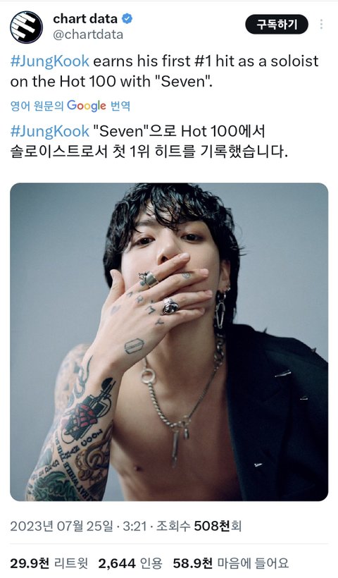This screenshot has height=578, width=338.
Task: Show the 2,644 인용 quotes list
Action: (x=130, y=563)
